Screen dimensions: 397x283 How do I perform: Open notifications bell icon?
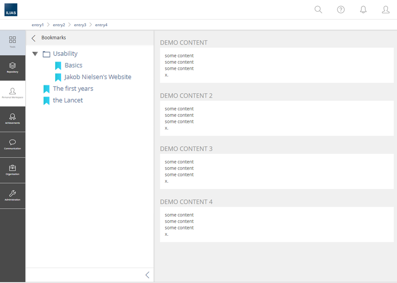point(363,10)
